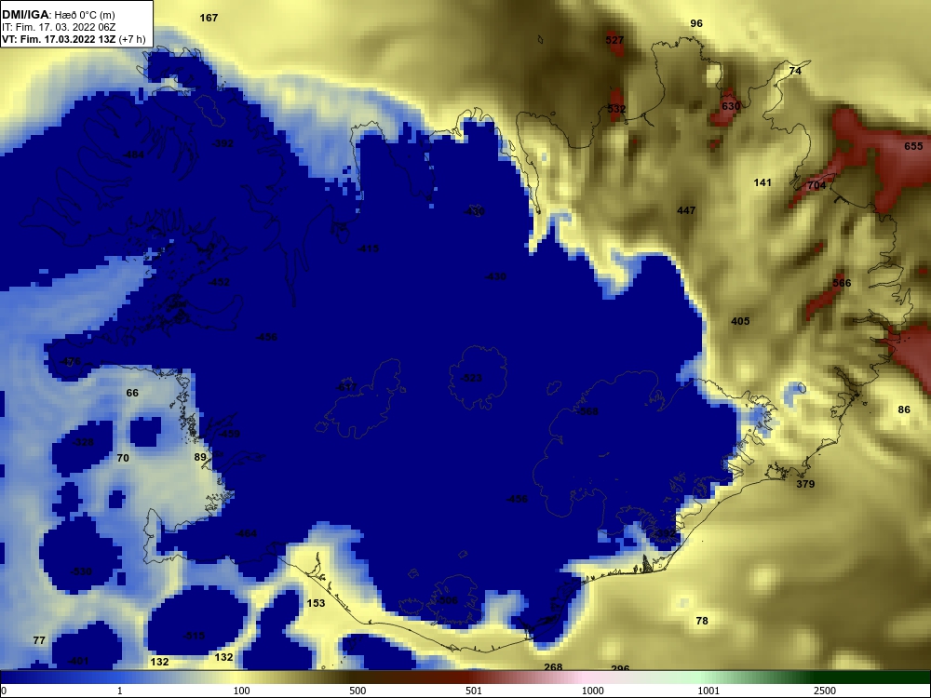Select the value 268 near the bottom edge
This screenshot has width=931, height=698.
[553, 667]
